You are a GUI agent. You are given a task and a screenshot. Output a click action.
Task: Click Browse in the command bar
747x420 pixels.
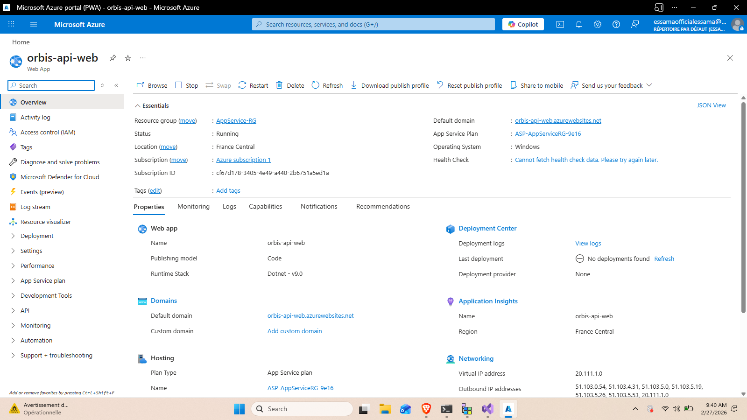(152, 85)
